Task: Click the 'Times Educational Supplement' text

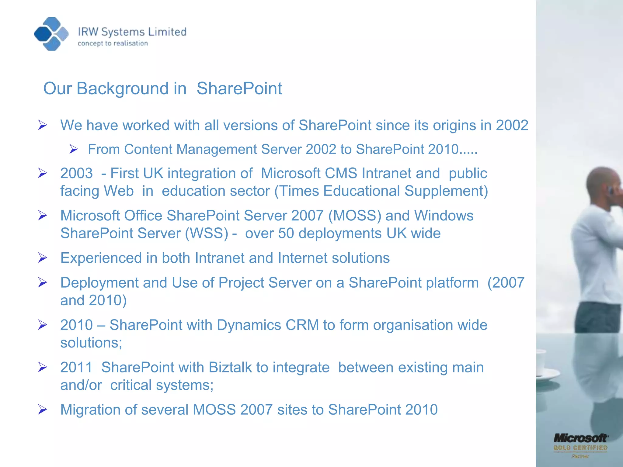Action: coord(382,191)
